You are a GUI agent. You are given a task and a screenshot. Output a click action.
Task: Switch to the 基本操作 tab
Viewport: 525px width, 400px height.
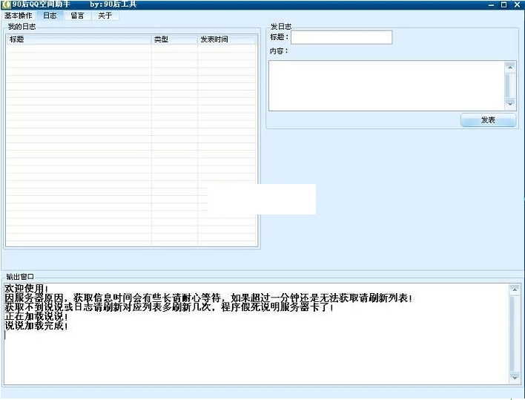click(19, 16)
